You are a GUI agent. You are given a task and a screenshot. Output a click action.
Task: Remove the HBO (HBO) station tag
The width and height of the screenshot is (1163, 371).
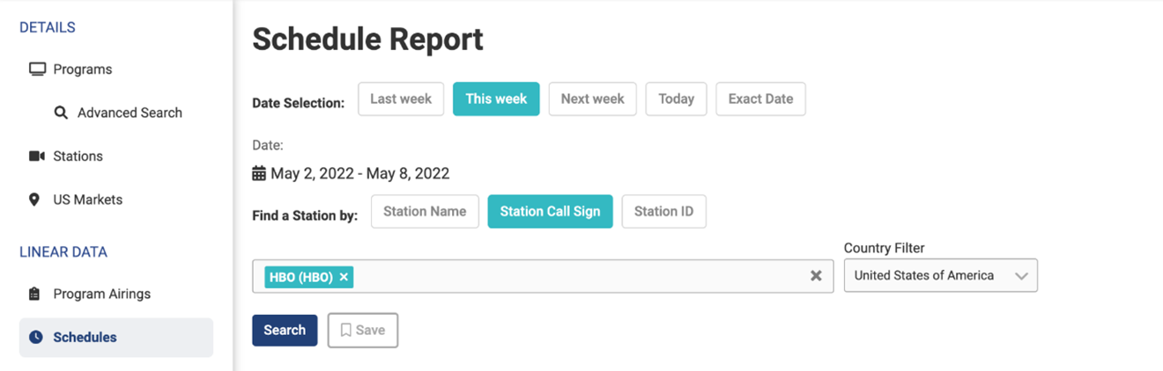pyautogui.click(x=344, y=277)
